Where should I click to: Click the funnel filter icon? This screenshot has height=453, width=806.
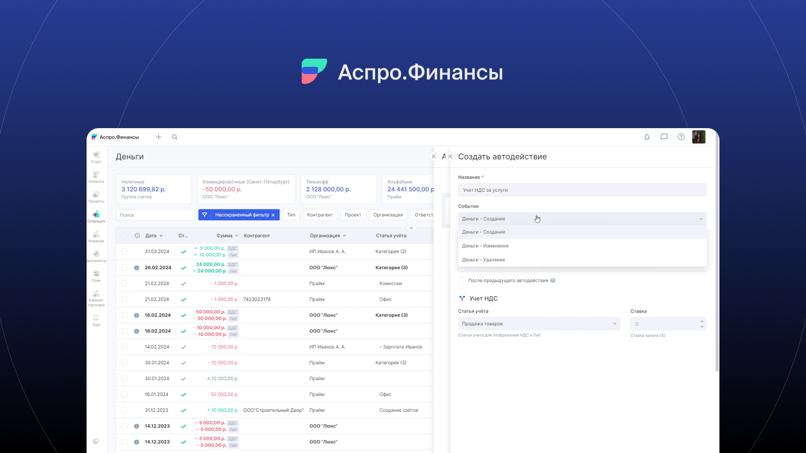204,215
